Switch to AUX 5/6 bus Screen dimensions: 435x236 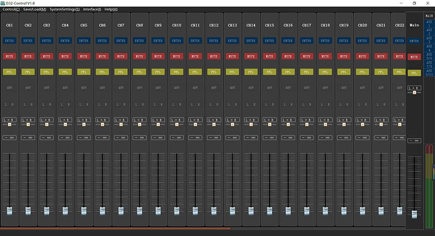tap(429, 57)
